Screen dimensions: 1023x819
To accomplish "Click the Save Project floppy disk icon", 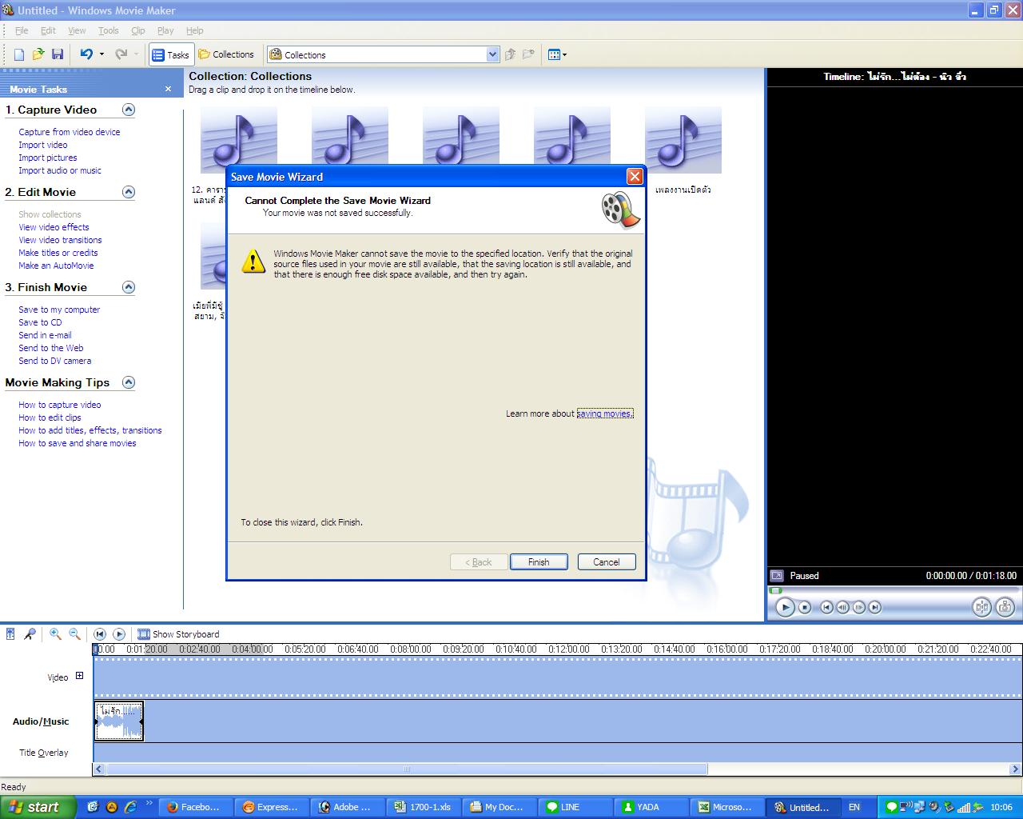I will (x=58, y=54).
